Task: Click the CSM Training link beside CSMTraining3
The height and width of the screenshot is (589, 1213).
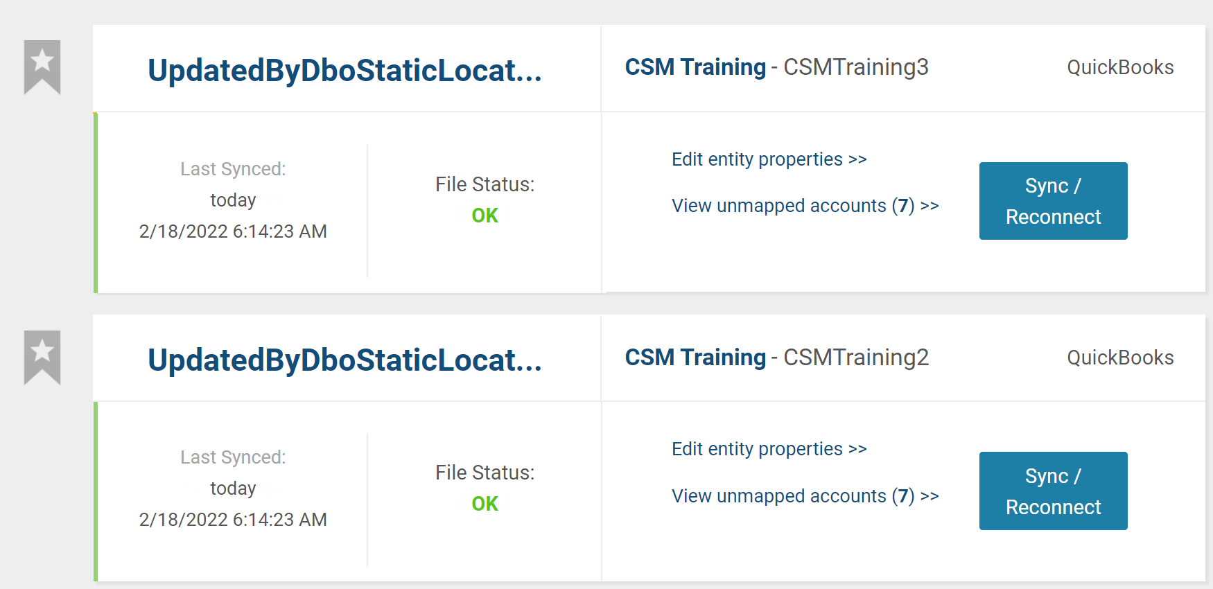Action: 695,67
